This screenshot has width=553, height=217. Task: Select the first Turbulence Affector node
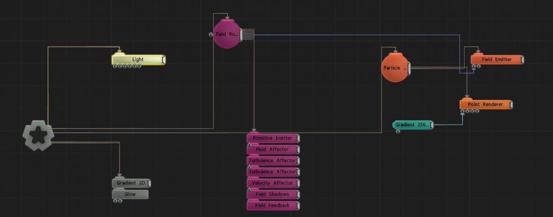(273, 161)
